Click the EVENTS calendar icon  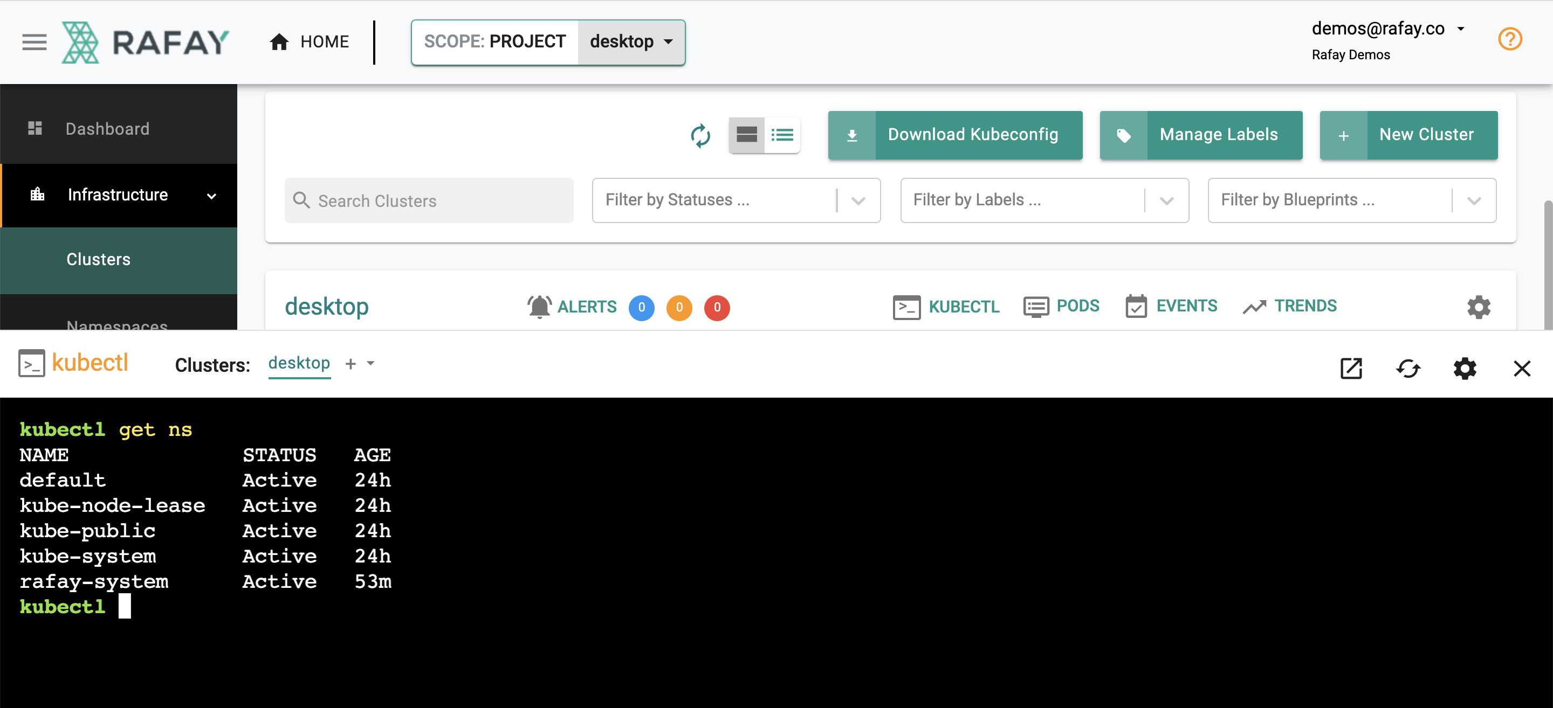pos(1136,306)
